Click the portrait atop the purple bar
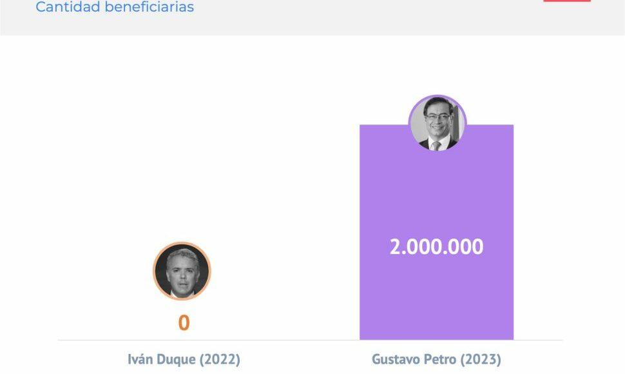Viewport: 625px width, 374px height. pyautogui.click(x=438, y=123)
